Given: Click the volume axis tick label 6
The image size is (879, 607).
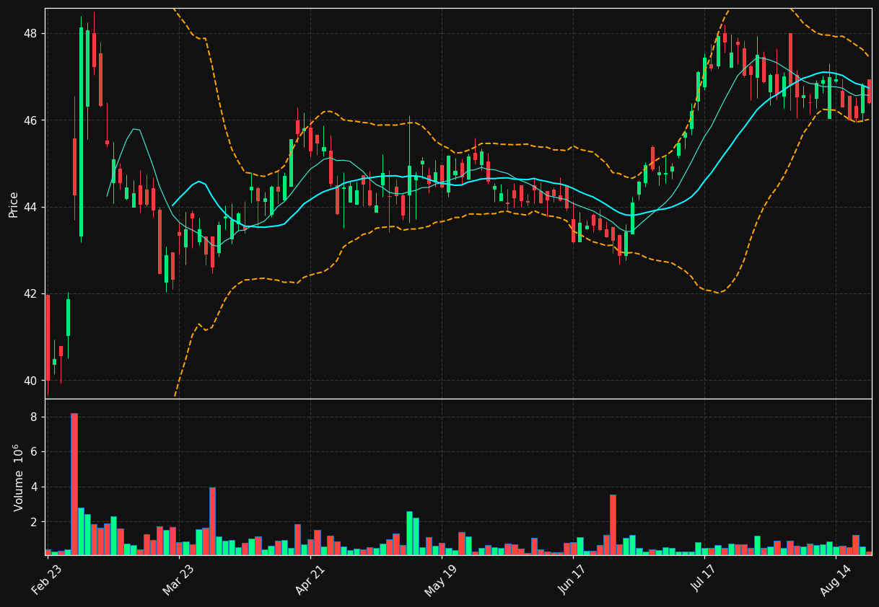Looking at the screenshot, I should tap(34, 452).
